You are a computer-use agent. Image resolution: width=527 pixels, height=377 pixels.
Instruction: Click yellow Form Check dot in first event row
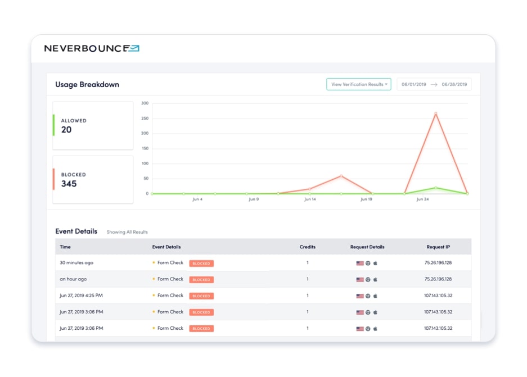(154, 263)
